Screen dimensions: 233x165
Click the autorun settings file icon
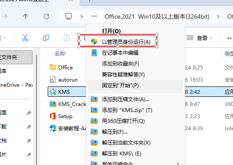click(x=53, y=79)
